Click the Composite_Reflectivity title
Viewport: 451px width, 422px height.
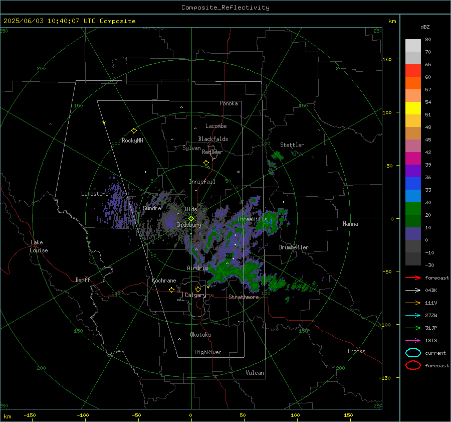pos(225,8)
